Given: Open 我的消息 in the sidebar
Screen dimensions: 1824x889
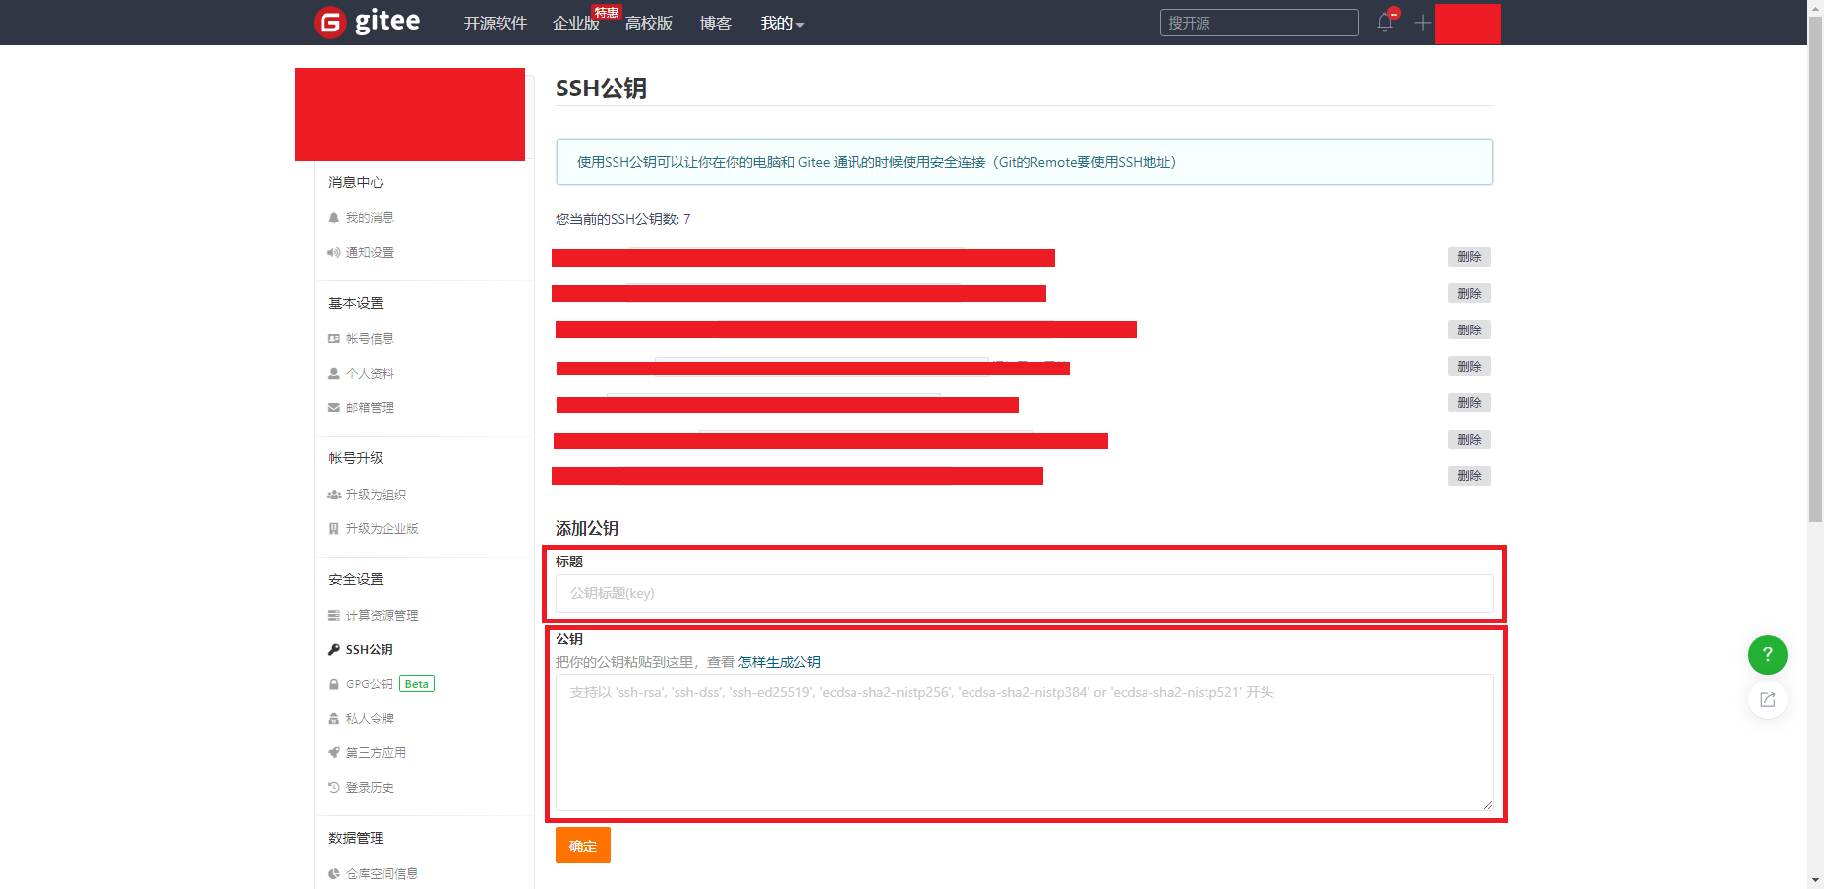Looking at the screenshot, I should pyautogui.click(x=369, y=218).
